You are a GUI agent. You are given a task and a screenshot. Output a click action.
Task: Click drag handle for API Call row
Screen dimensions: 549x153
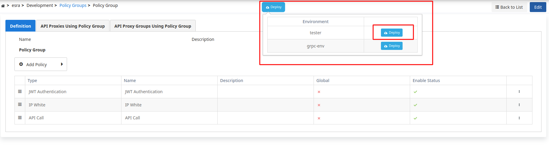pyautogui.click(x=20, y=118)
